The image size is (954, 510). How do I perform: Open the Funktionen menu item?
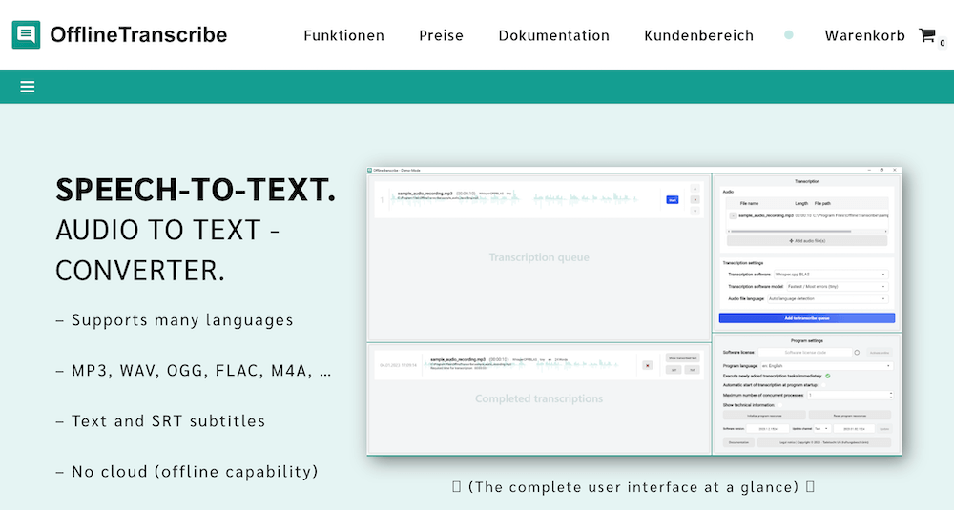coord(343,35)
